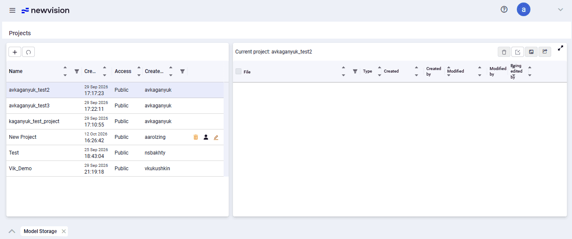572x239 pixels.
Task: Expand the account dropdown chevron
Action: click(x=561, y=9)
